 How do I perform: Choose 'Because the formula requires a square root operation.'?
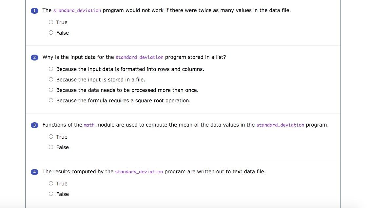point(51,100)
